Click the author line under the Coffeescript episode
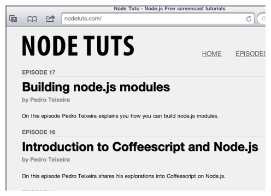This screenshot has height=196, width=271. pyautogui.click(x=46, y=160)
